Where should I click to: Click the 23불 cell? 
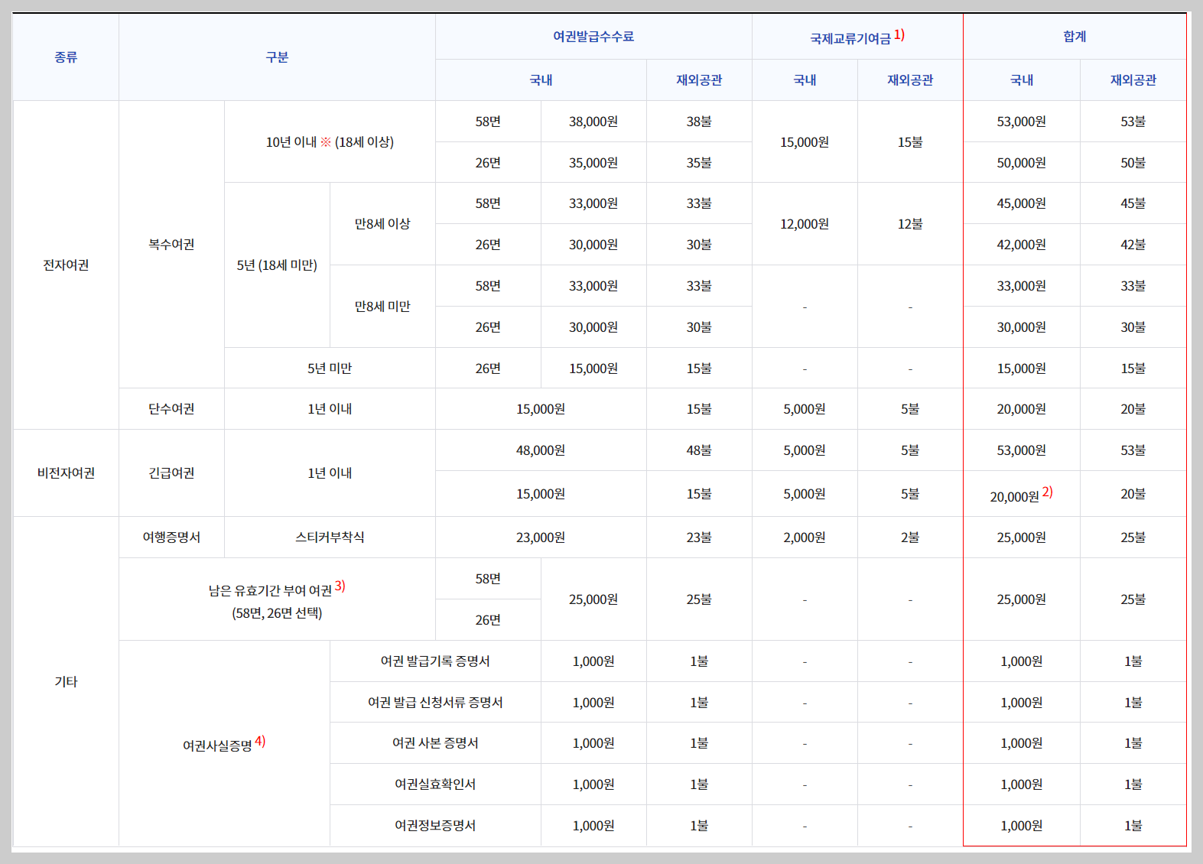699,538
